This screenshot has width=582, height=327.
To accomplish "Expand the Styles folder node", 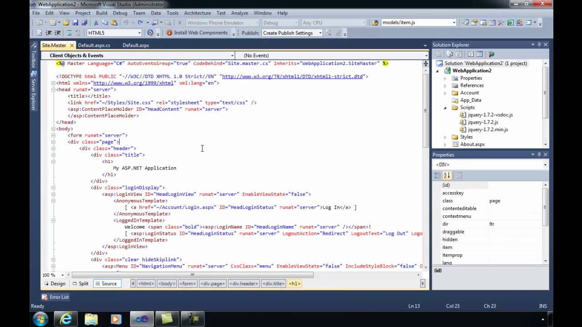I will pos(445,137).
